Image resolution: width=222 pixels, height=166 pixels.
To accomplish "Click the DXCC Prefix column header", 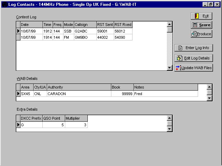I will tap(32, 118).
